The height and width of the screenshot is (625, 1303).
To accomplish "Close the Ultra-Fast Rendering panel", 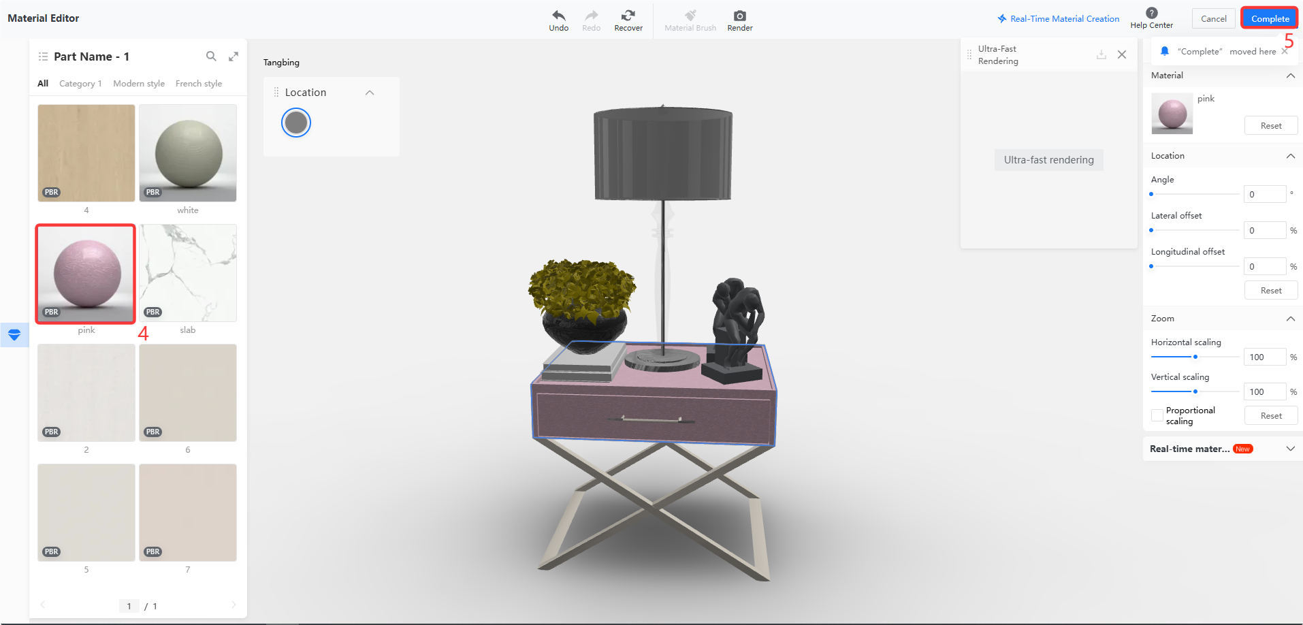I will pos(1122,54).
